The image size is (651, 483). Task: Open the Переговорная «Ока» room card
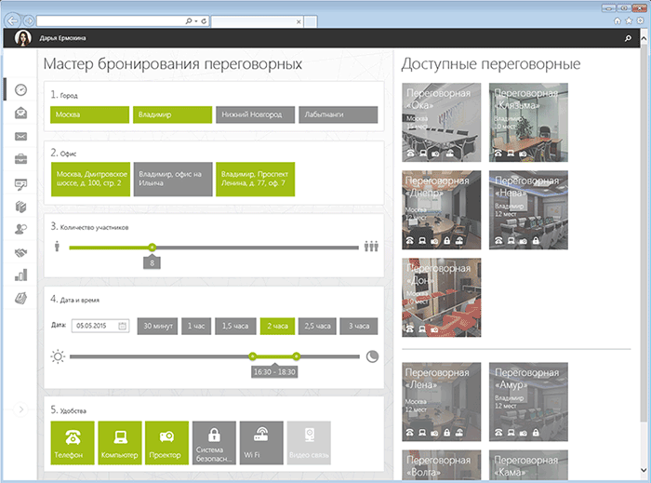[x=442, y=122]
